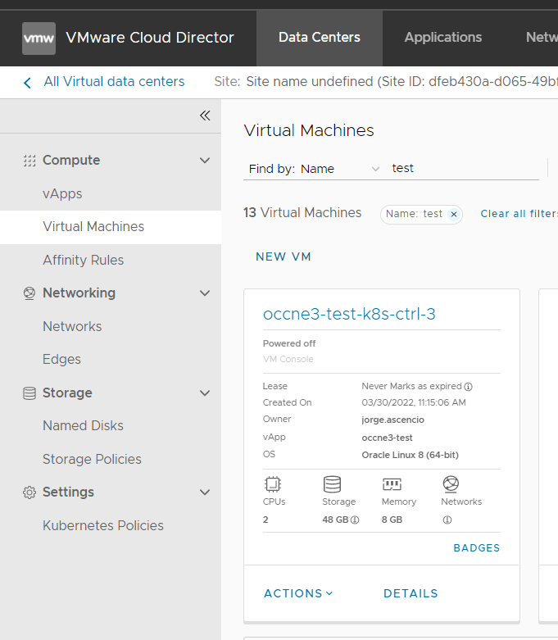Collapse the sidebar with double-chevron icon

(205, 116)
